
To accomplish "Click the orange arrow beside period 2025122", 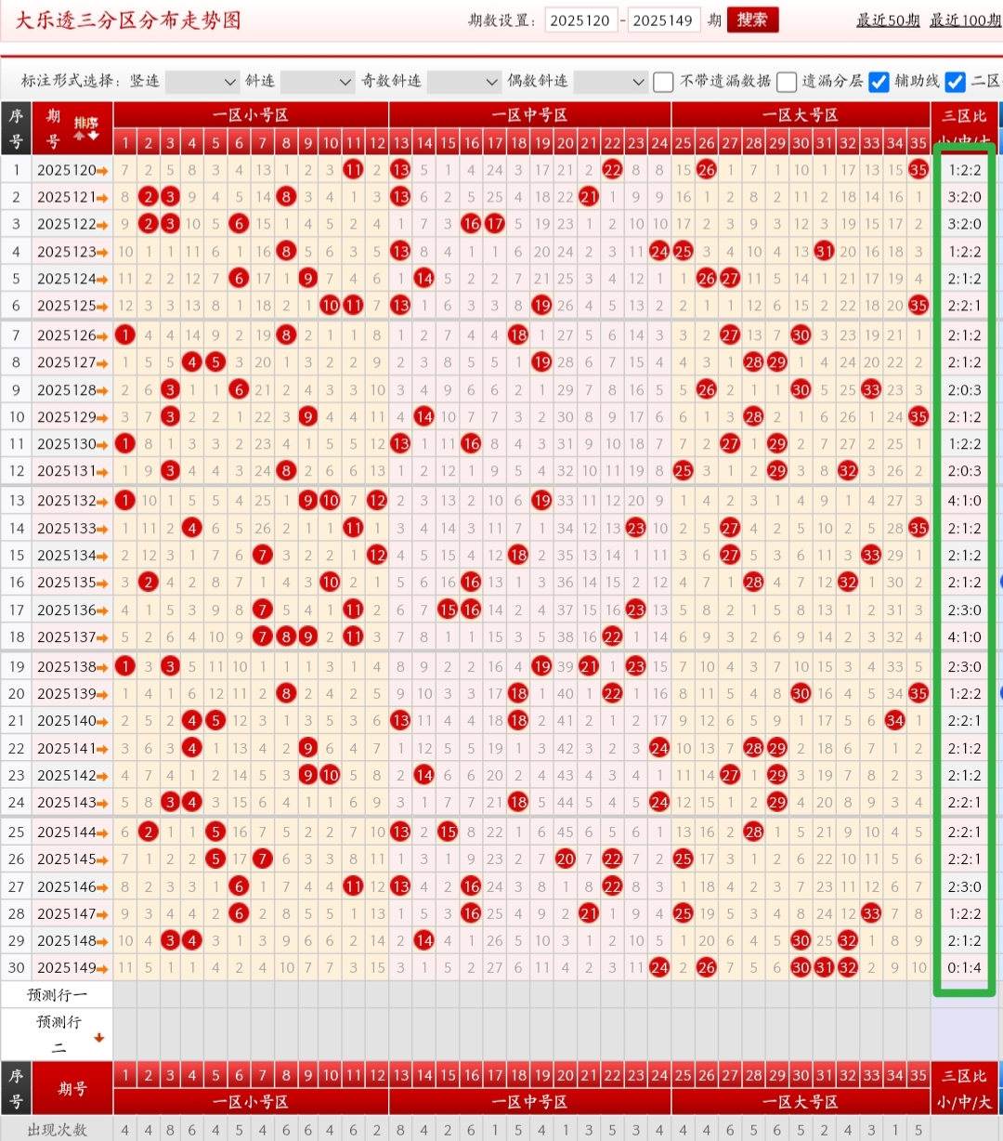I will 103,225.
